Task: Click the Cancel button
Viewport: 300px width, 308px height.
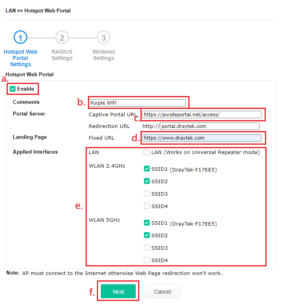Action: [x=163, y=292]
